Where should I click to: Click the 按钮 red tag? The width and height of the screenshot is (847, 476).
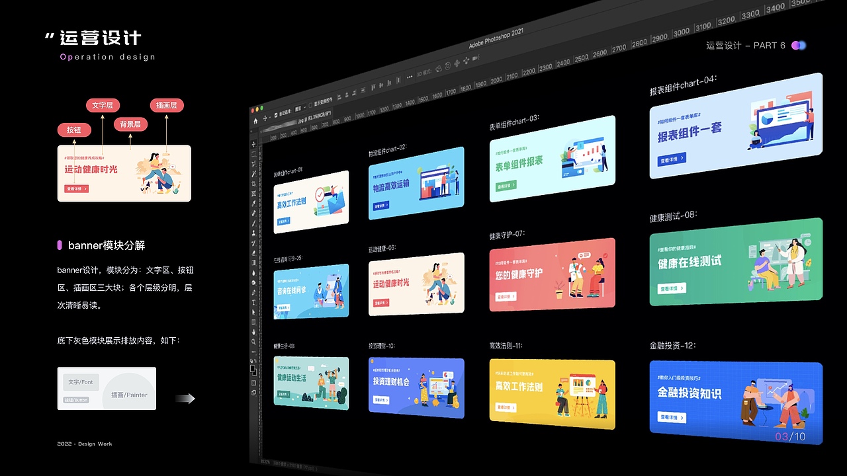tap(73, 130)
